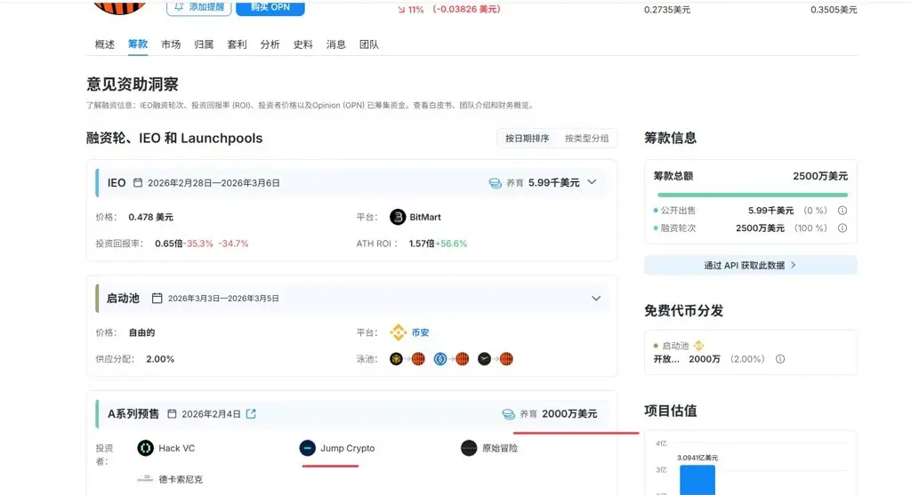The image size is (911, 495).
Task: Open the 分析 tab
Action: pyautogui.click(x=270, y=44)
